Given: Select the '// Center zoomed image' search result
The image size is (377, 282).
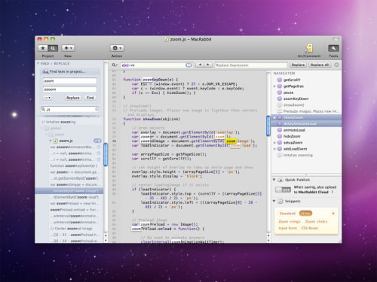Looking at the screenshot, I should pyautogui.click(x=71, y=229).
